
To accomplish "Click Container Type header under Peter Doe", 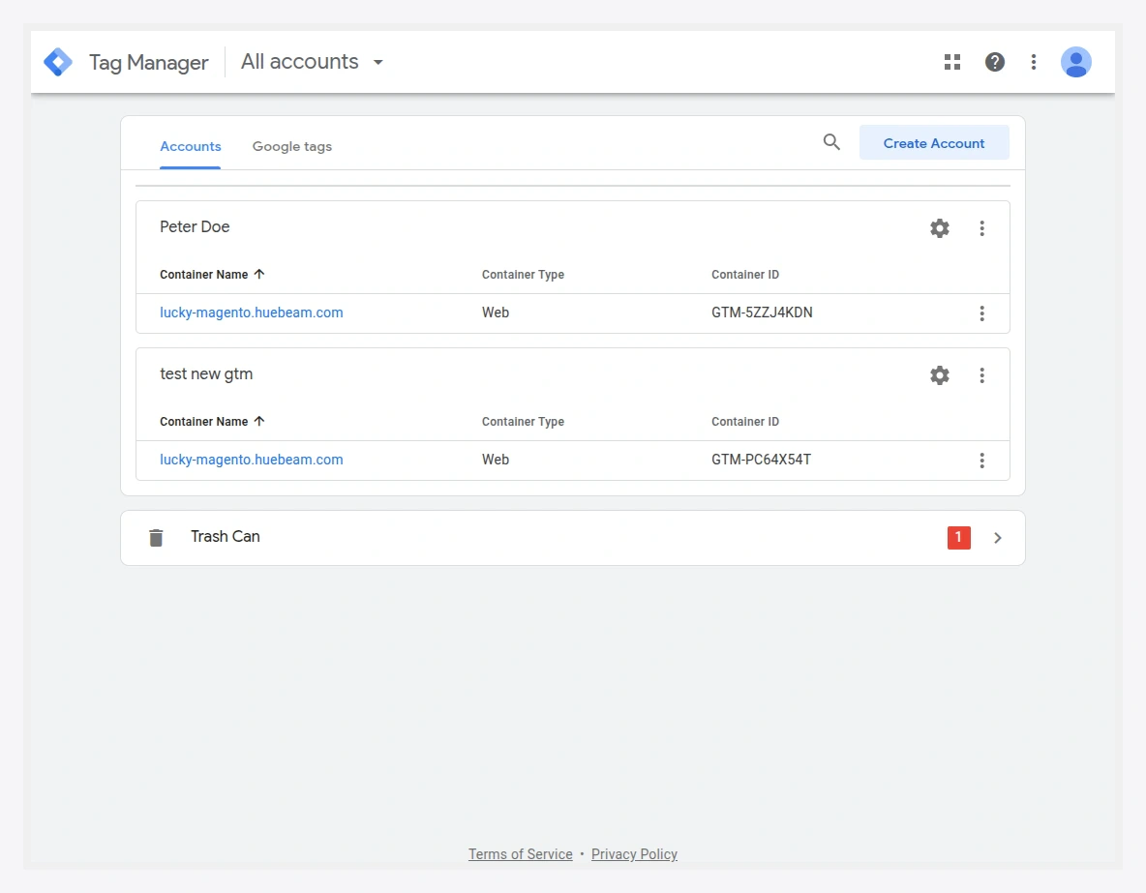I will (x=523, y=274).
